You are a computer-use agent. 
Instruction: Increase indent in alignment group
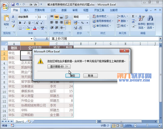tap(57, 28)
